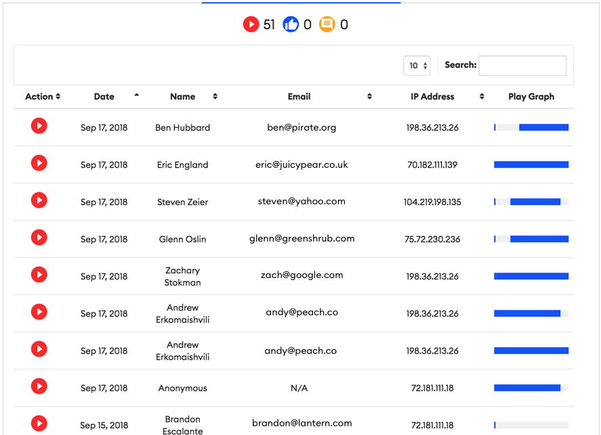This screenshot has width=601, height=435.
Task: Click the email zach@google.com
Action: tap(302, 275)
